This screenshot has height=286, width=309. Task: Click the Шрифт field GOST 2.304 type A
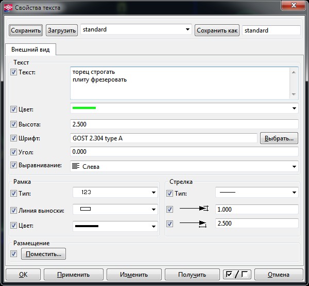pos(164,138)
